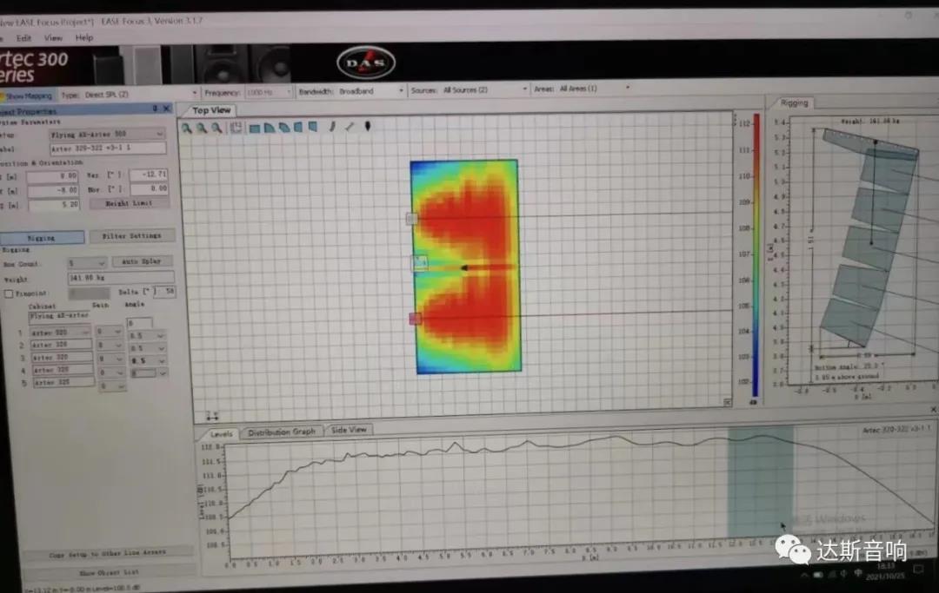Open cabinet 3 splay angle dropdown
This screenshot has height=593, width=939.
(161, 360)
